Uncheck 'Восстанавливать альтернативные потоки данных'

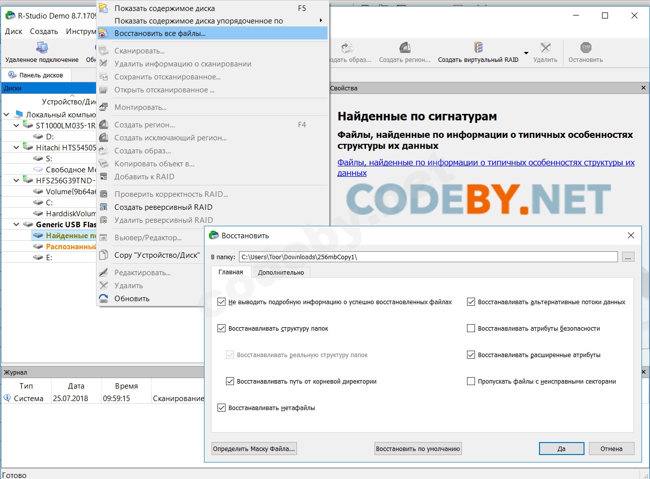[470, 302]
